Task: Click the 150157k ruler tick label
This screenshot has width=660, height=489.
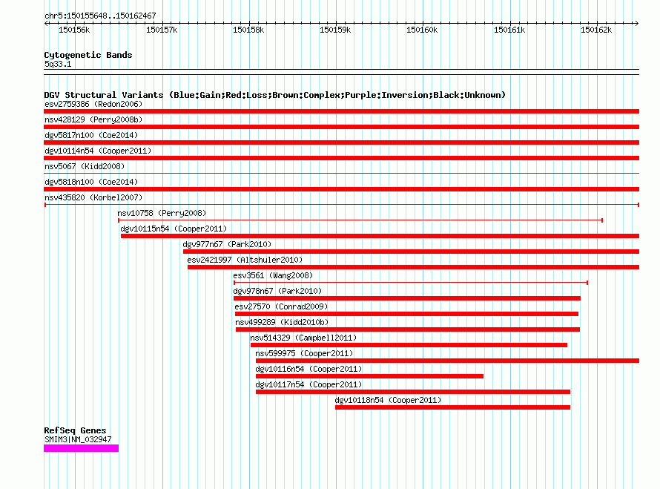Action: tap(162, 30)
